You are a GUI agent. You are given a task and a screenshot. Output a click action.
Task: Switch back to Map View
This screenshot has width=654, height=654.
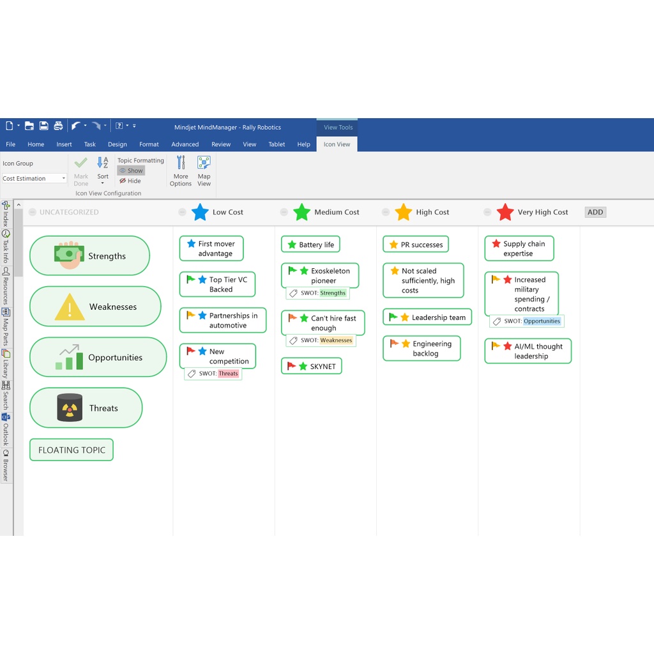coord(204,171)
